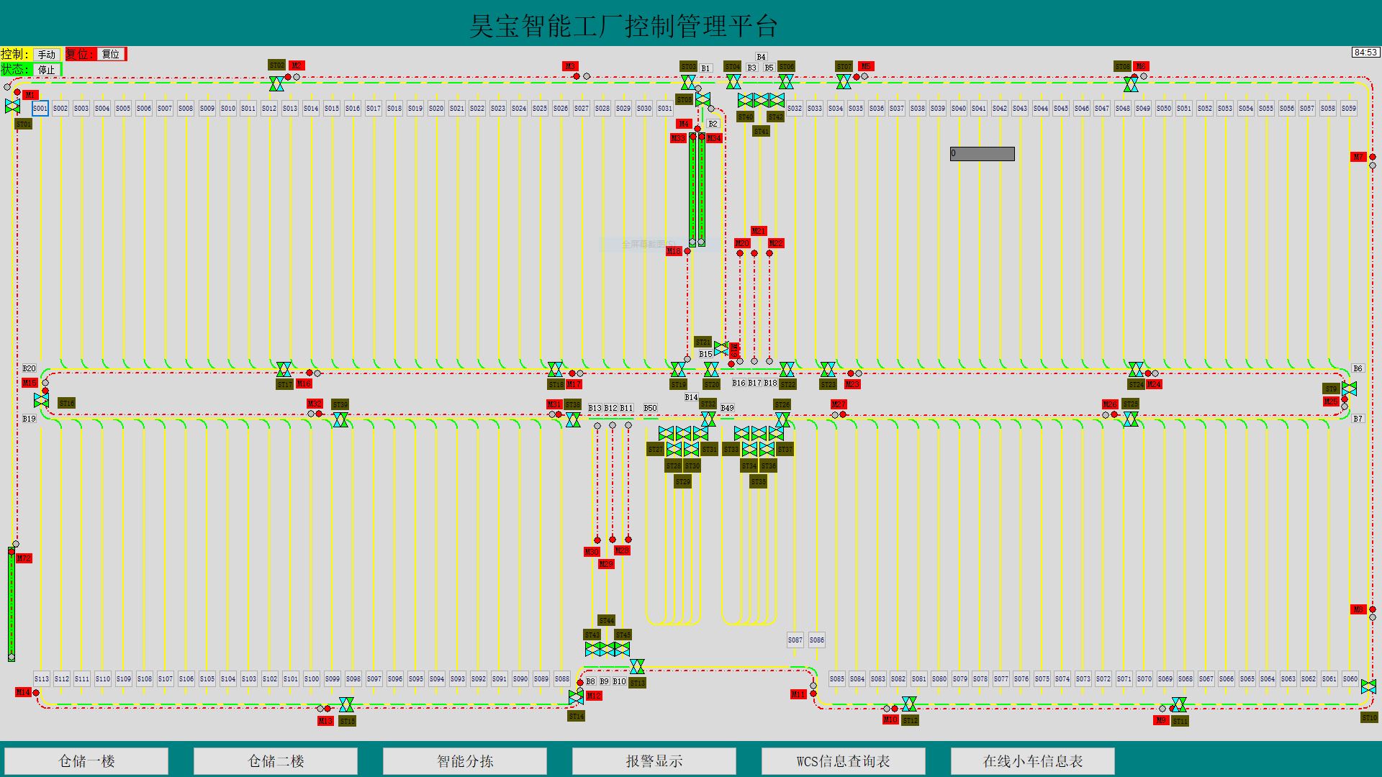Select storage slot S001
Image resolution: width=1382 pixels, height=777 pixels.
click(40, 109)
